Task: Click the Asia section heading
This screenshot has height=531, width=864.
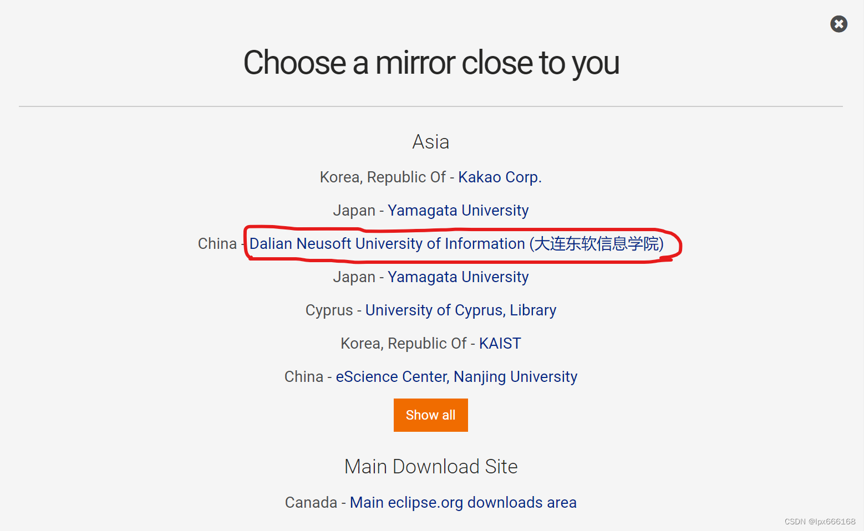Action: tap(430, 141)
